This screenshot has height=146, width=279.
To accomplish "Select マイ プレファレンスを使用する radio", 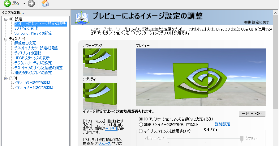I will [x=141, y=131].
